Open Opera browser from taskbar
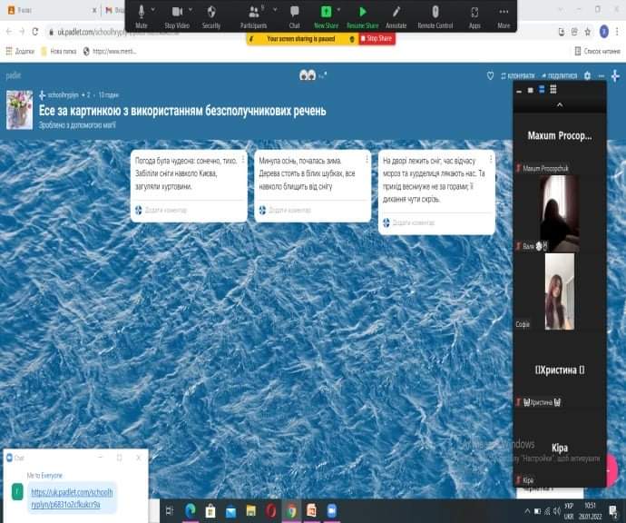Screen dimensions: 626x523 pos(271,511)
